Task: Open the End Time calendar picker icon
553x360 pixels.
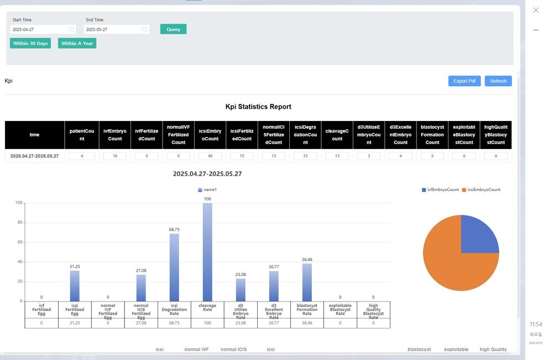Action: (x=144, y=29)
